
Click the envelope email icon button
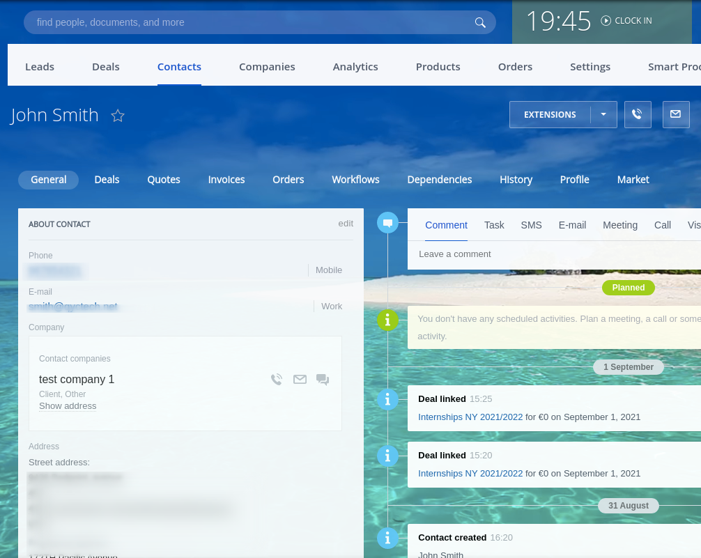[675, 114]
